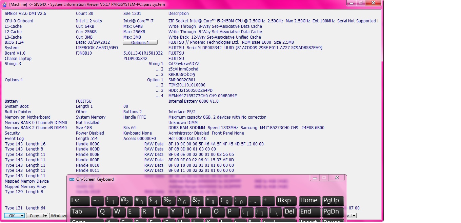
Task: Click the SIV64X app icon in title bar
Action: pos(5,4)
